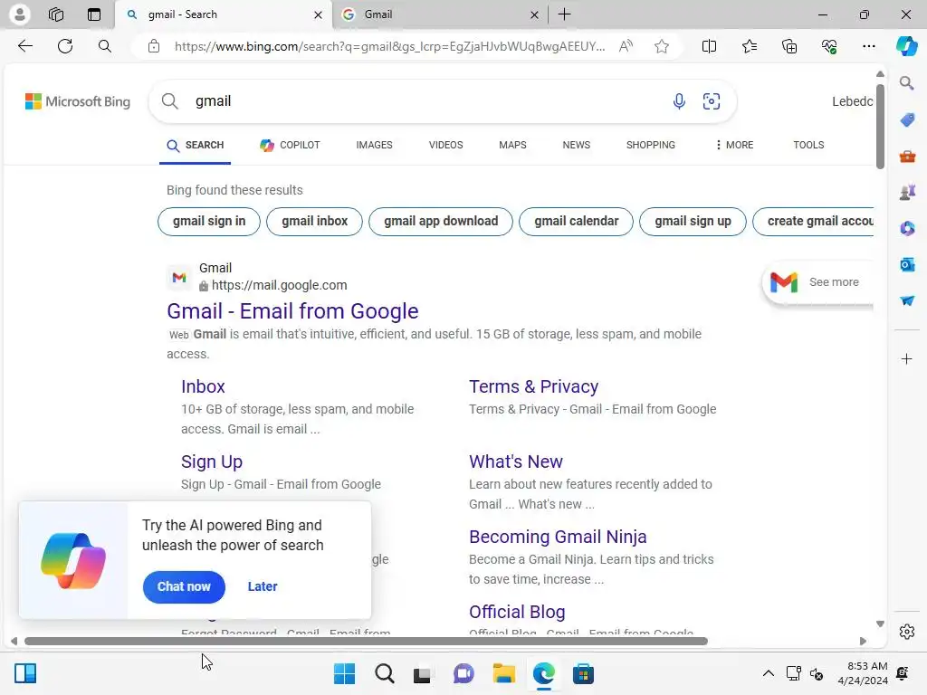Open the sidebar Games chess icon
Screen dimensions: 927x695
point(907,192)
